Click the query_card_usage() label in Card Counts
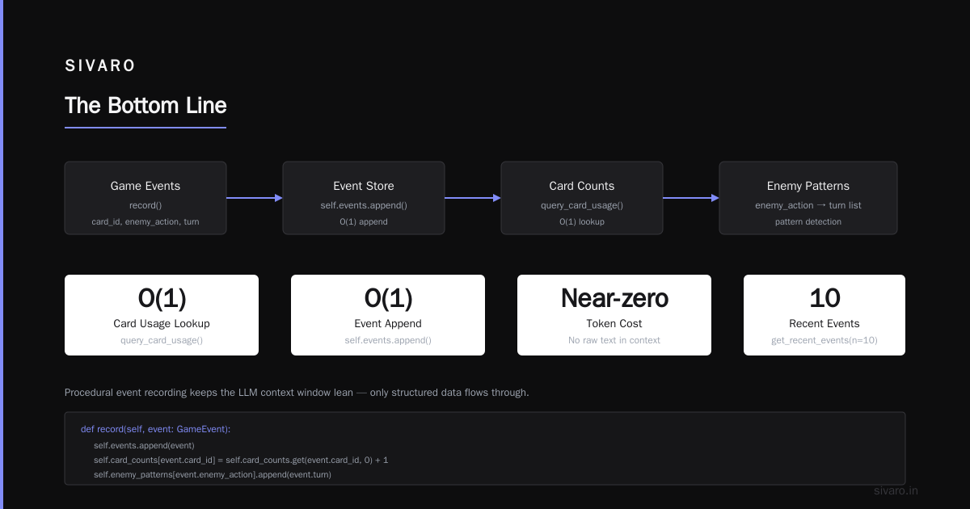 click(x=582, y=205)
